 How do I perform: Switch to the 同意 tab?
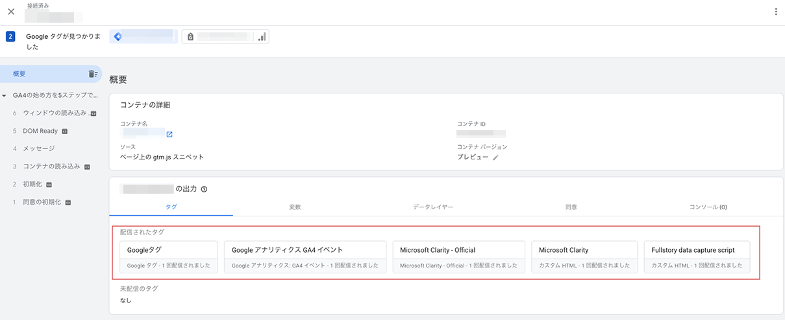click(571, 207)
